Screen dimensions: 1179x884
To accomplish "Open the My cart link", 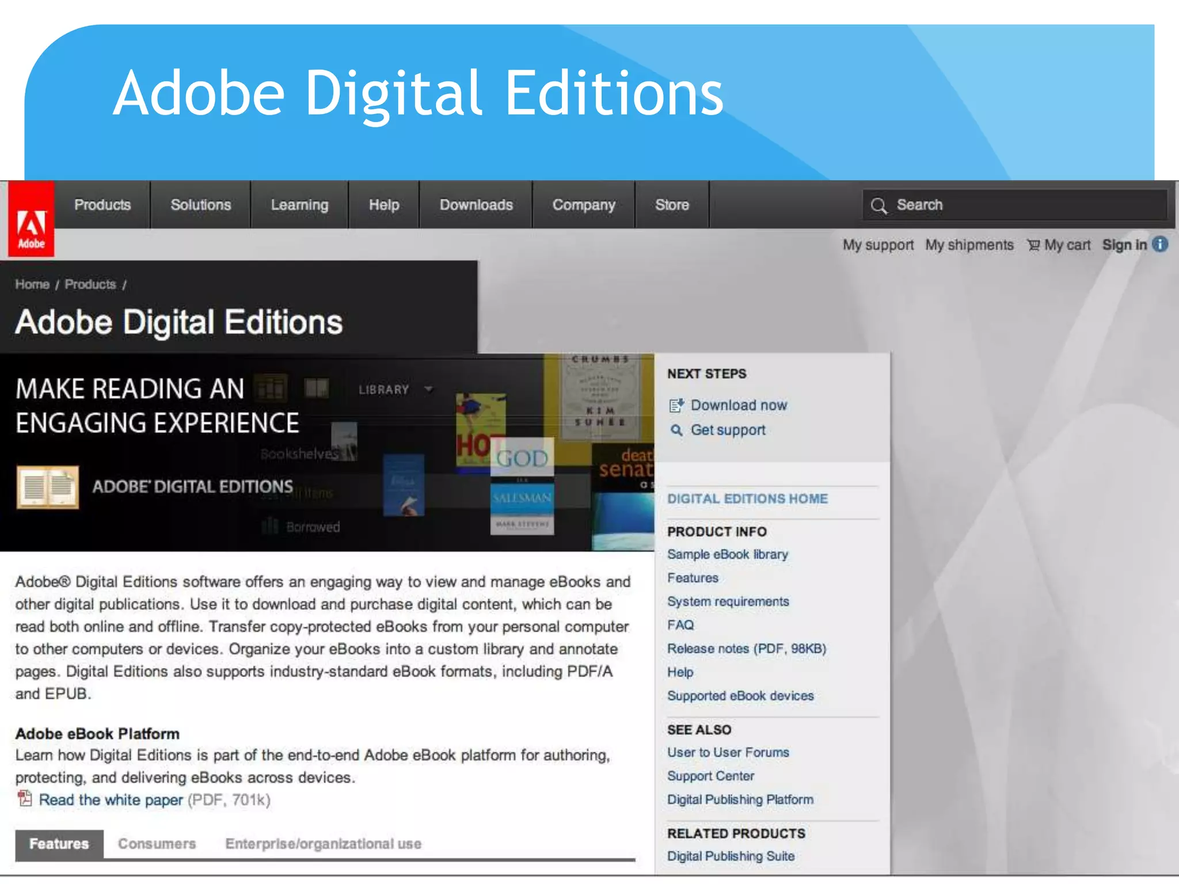I will pyautogui.click(x=1067, y=245).
